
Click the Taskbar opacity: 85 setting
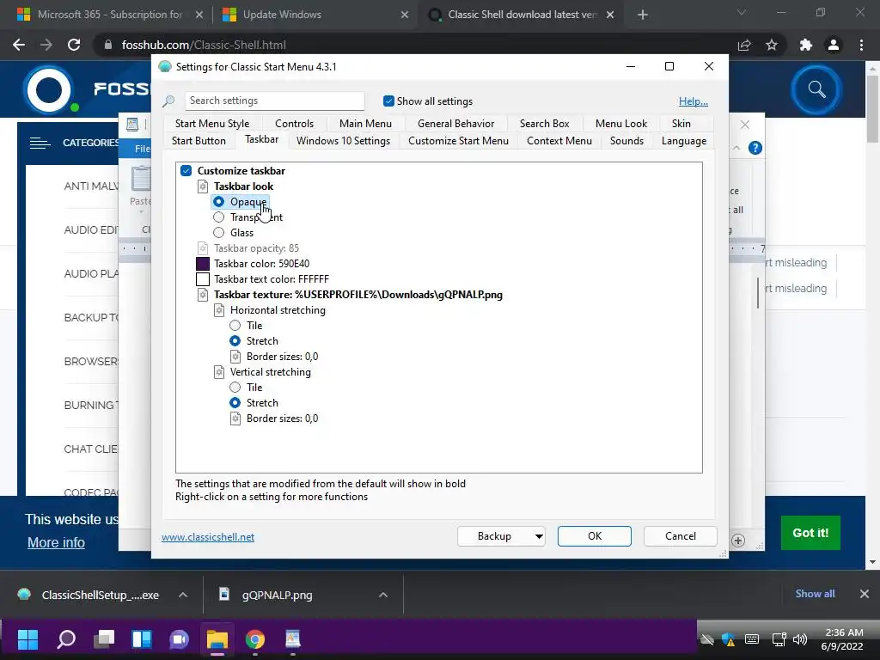256,248
